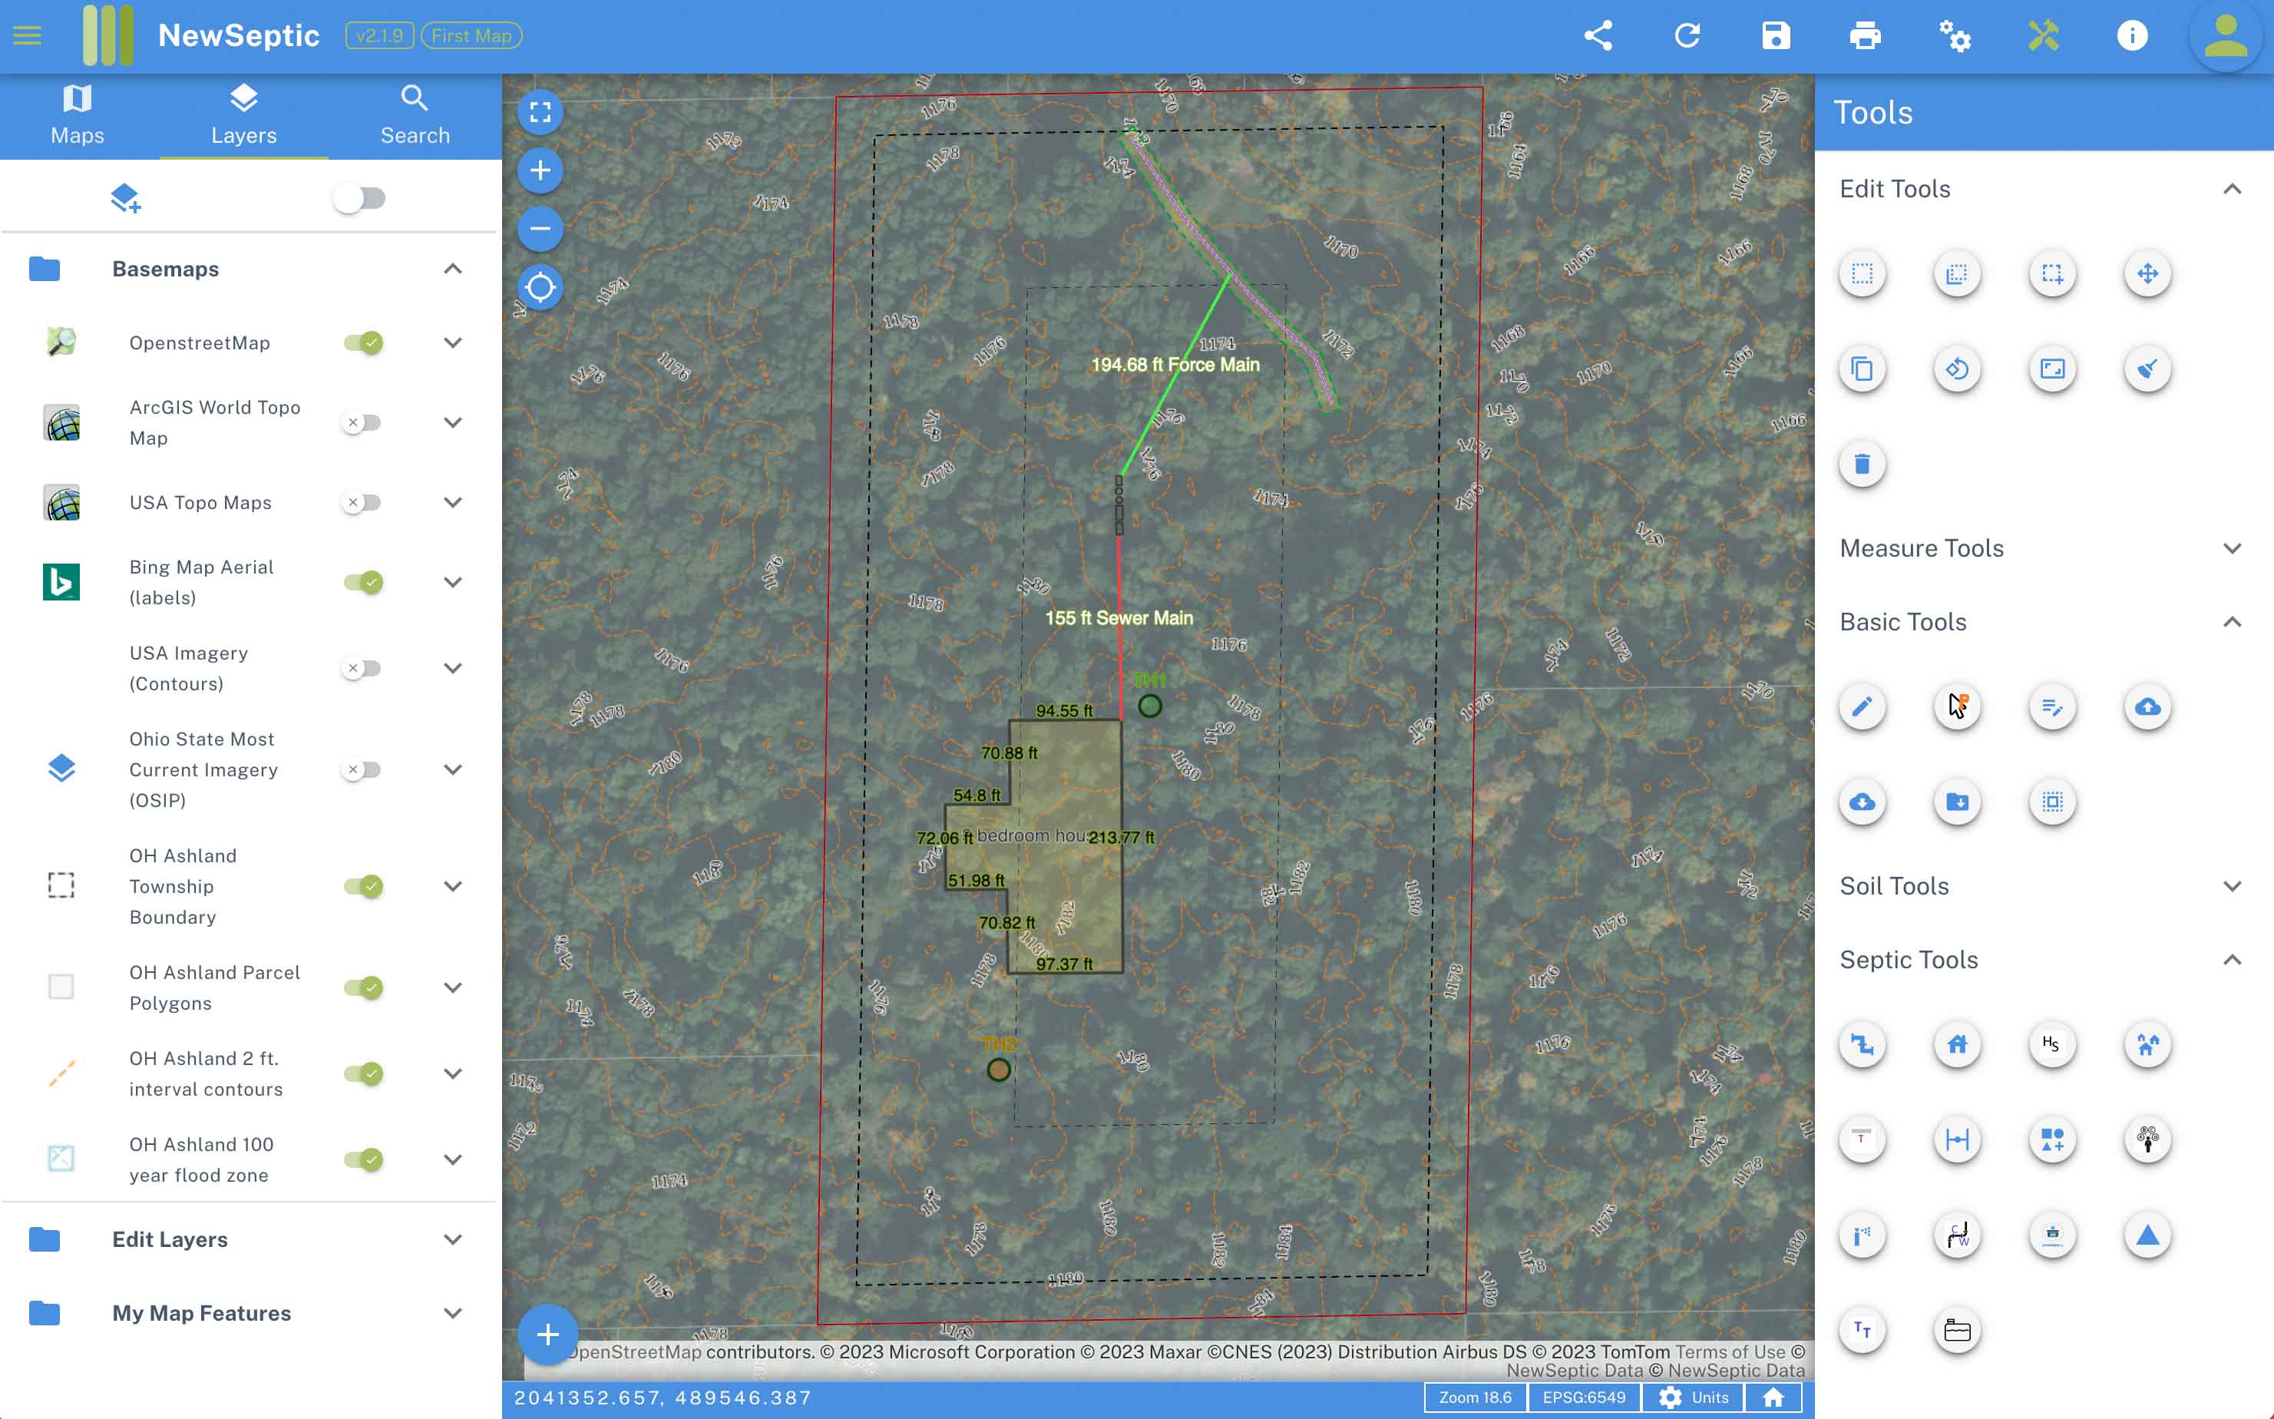
Task: Collapse the Basemaps folder
Action: tap(452, 270)
